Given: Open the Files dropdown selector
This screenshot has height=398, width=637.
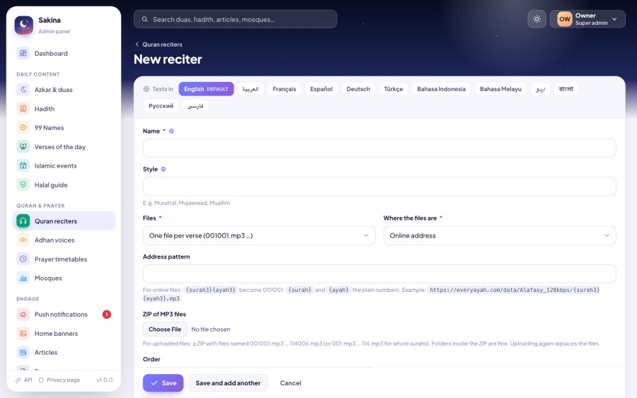Looking at the screenshot, I should pos(259,235).
